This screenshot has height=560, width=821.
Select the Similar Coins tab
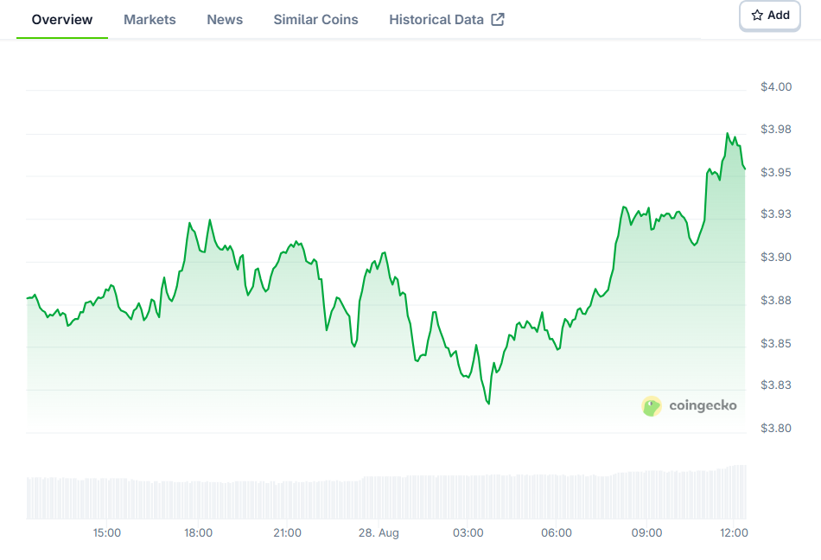point(315,20)
